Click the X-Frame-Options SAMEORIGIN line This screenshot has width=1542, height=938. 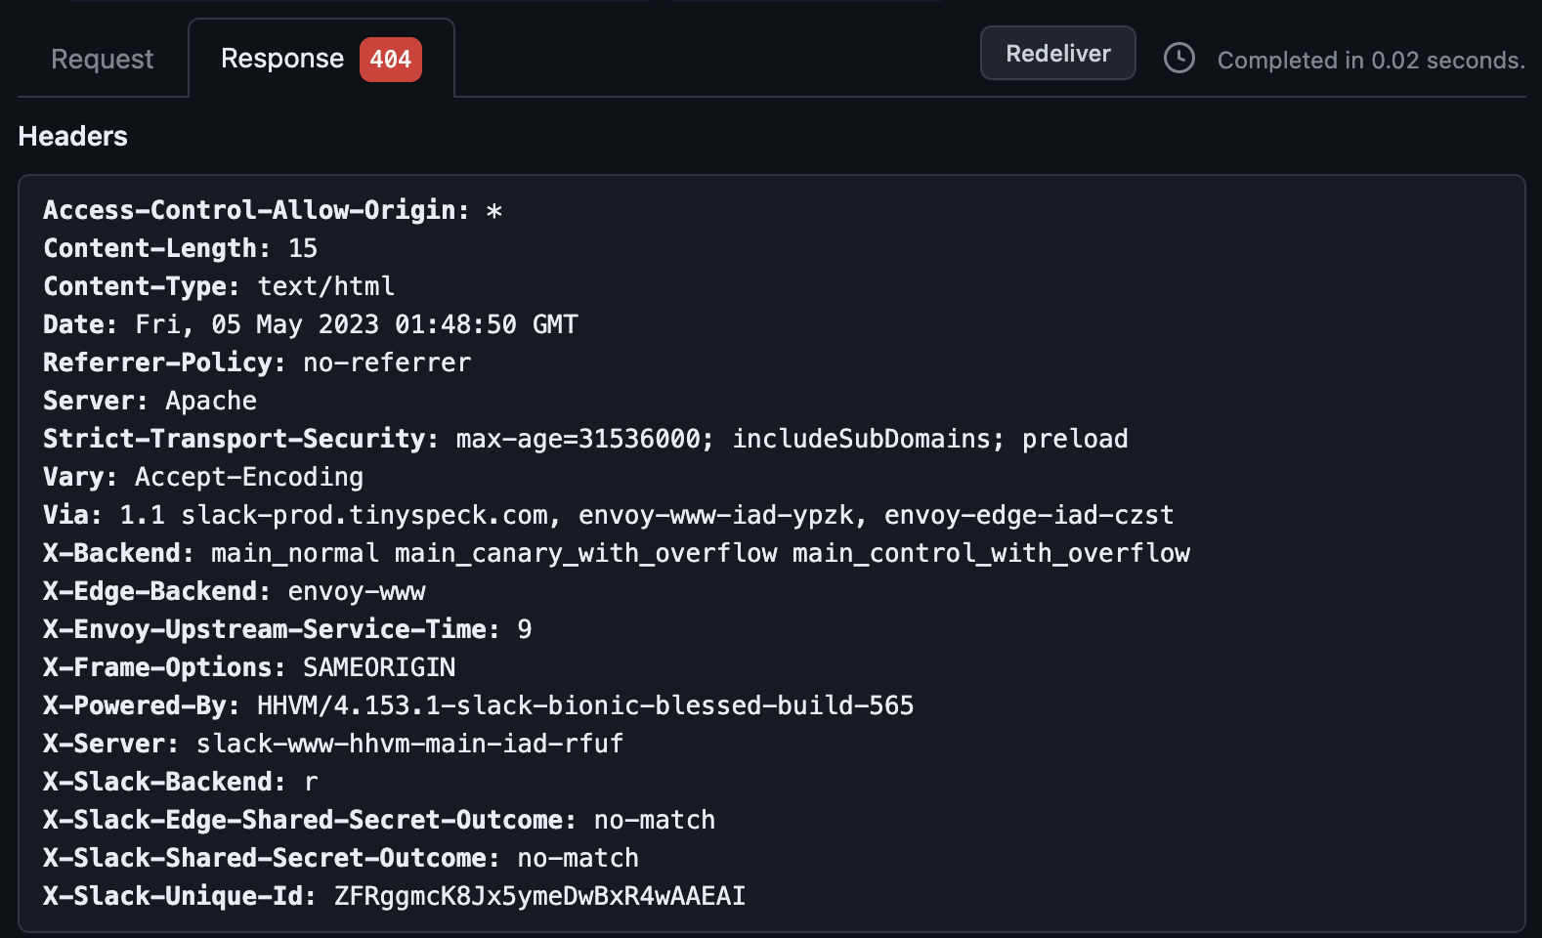tap(249, 667)
